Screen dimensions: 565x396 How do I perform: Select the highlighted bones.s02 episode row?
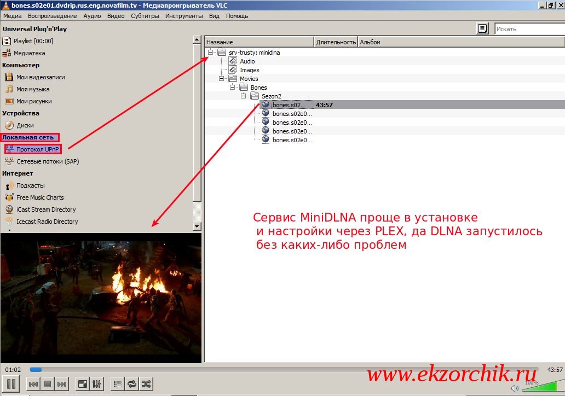click(x=412, y=105)
